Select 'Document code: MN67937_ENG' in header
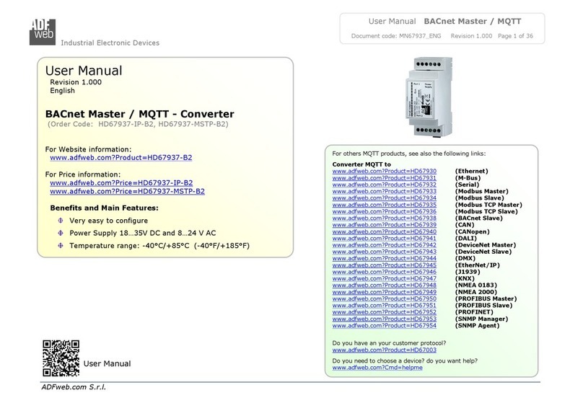 tap(396, 36)
